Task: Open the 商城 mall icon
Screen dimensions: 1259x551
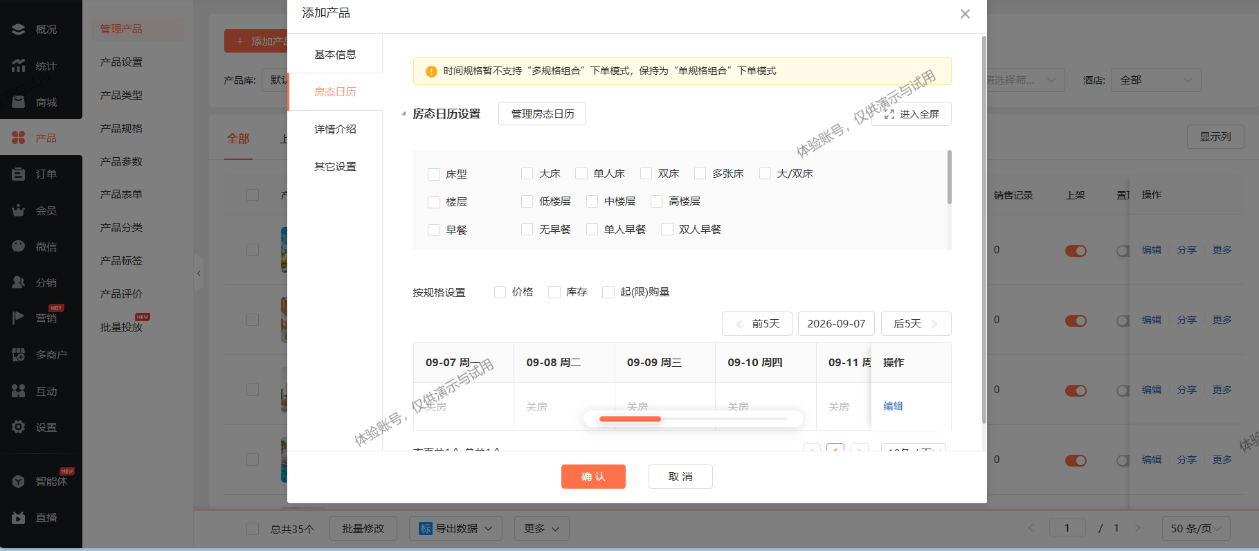Action: point(19,102)
